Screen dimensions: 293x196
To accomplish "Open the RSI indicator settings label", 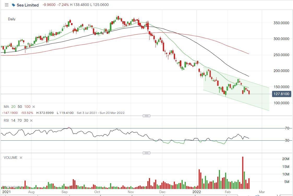I will 6,120.
